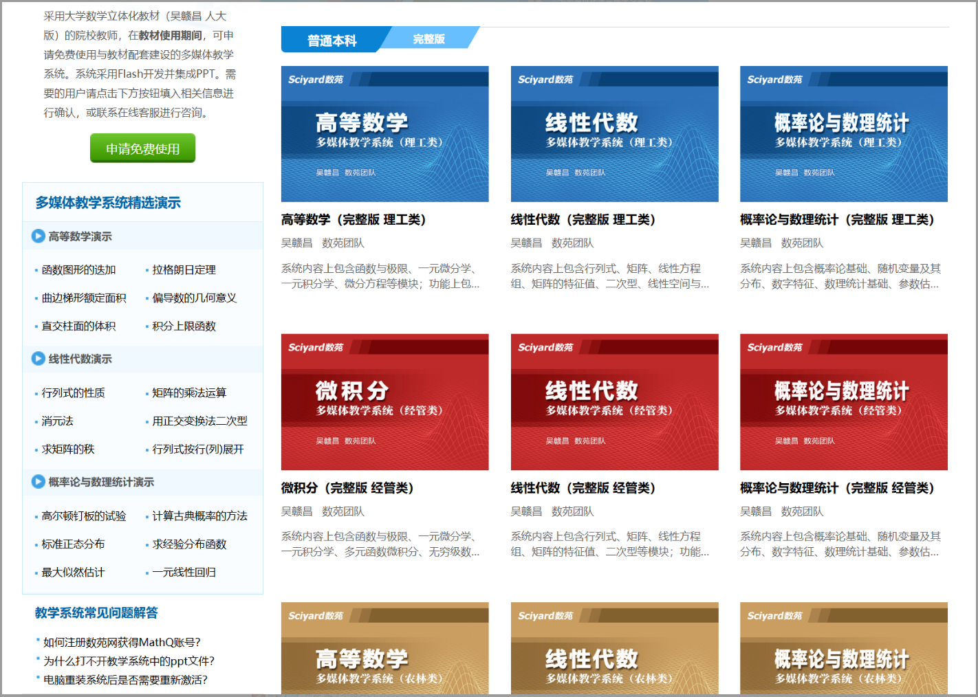This screenshot has height=697, width=978.
Task: Open the 行列式的性质 demo link
Action: (74, 393)
